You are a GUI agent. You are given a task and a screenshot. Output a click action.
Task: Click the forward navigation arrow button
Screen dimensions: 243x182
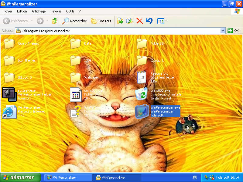40,21
